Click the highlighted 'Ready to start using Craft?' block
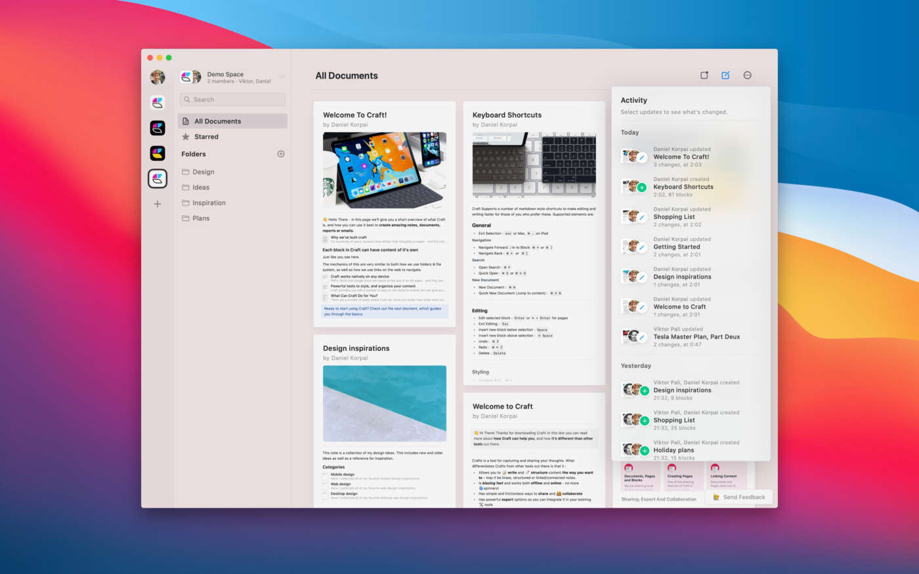This screenshot has width=919, height=574. point(385,311)
